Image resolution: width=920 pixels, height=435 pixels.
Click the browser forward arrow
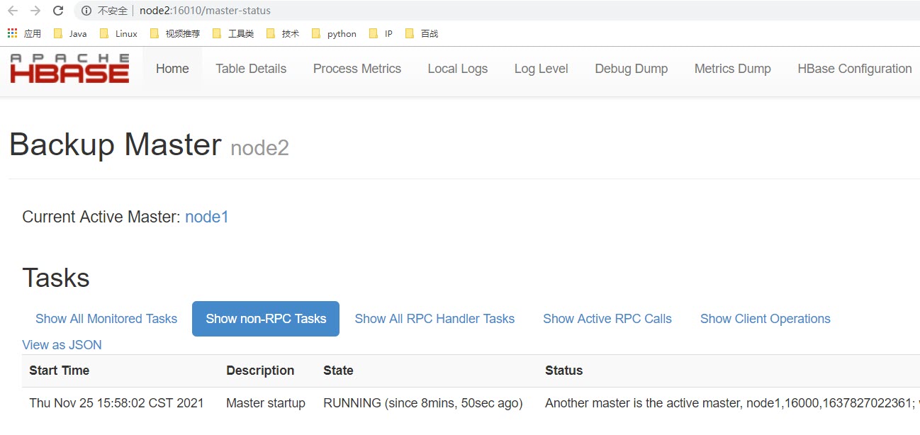(35, 11)
